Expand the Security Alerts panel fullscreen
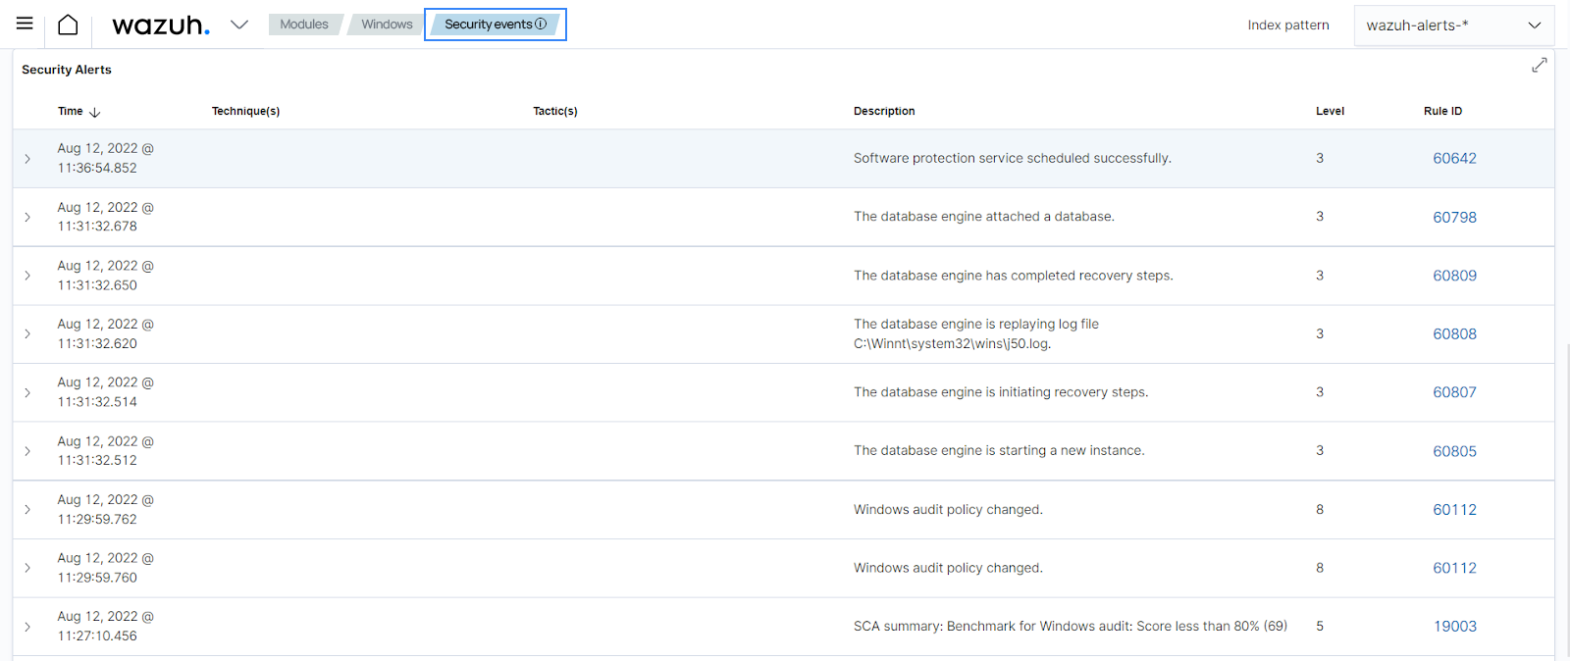The image size is (1570, 661). point(1539,65)
